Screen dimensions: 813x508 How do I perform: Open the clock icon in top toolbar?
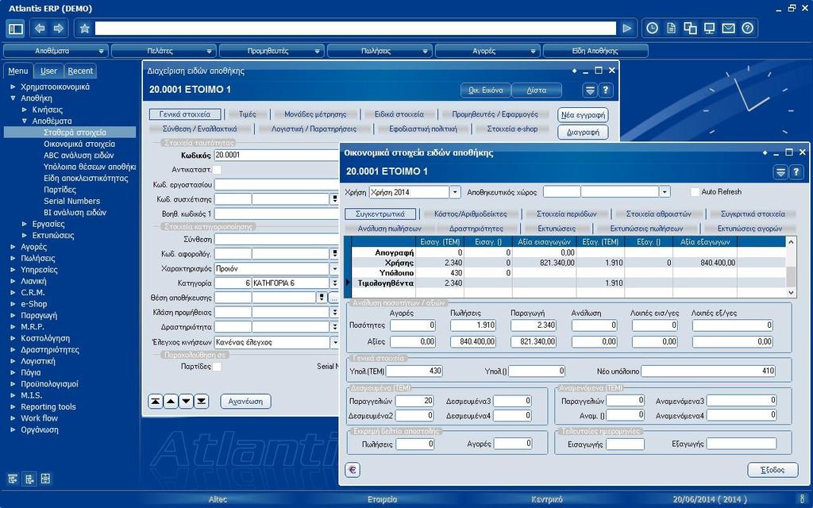(x=653, y=29)
